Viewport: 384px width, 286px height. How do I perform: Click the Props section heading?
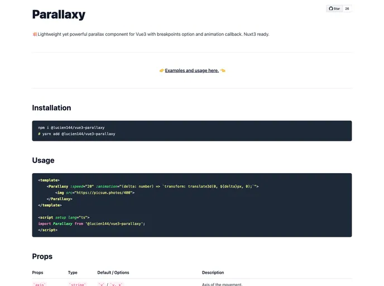tap(42, 256)
